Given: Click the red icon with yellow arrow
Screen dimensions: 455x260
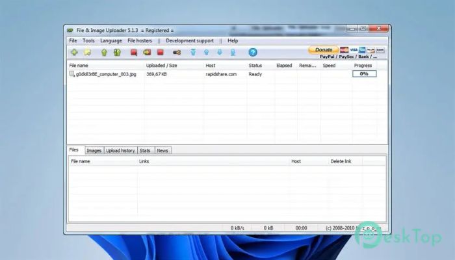Looking at the screenshot, I should pyautogui.click(x=147, y=52).
